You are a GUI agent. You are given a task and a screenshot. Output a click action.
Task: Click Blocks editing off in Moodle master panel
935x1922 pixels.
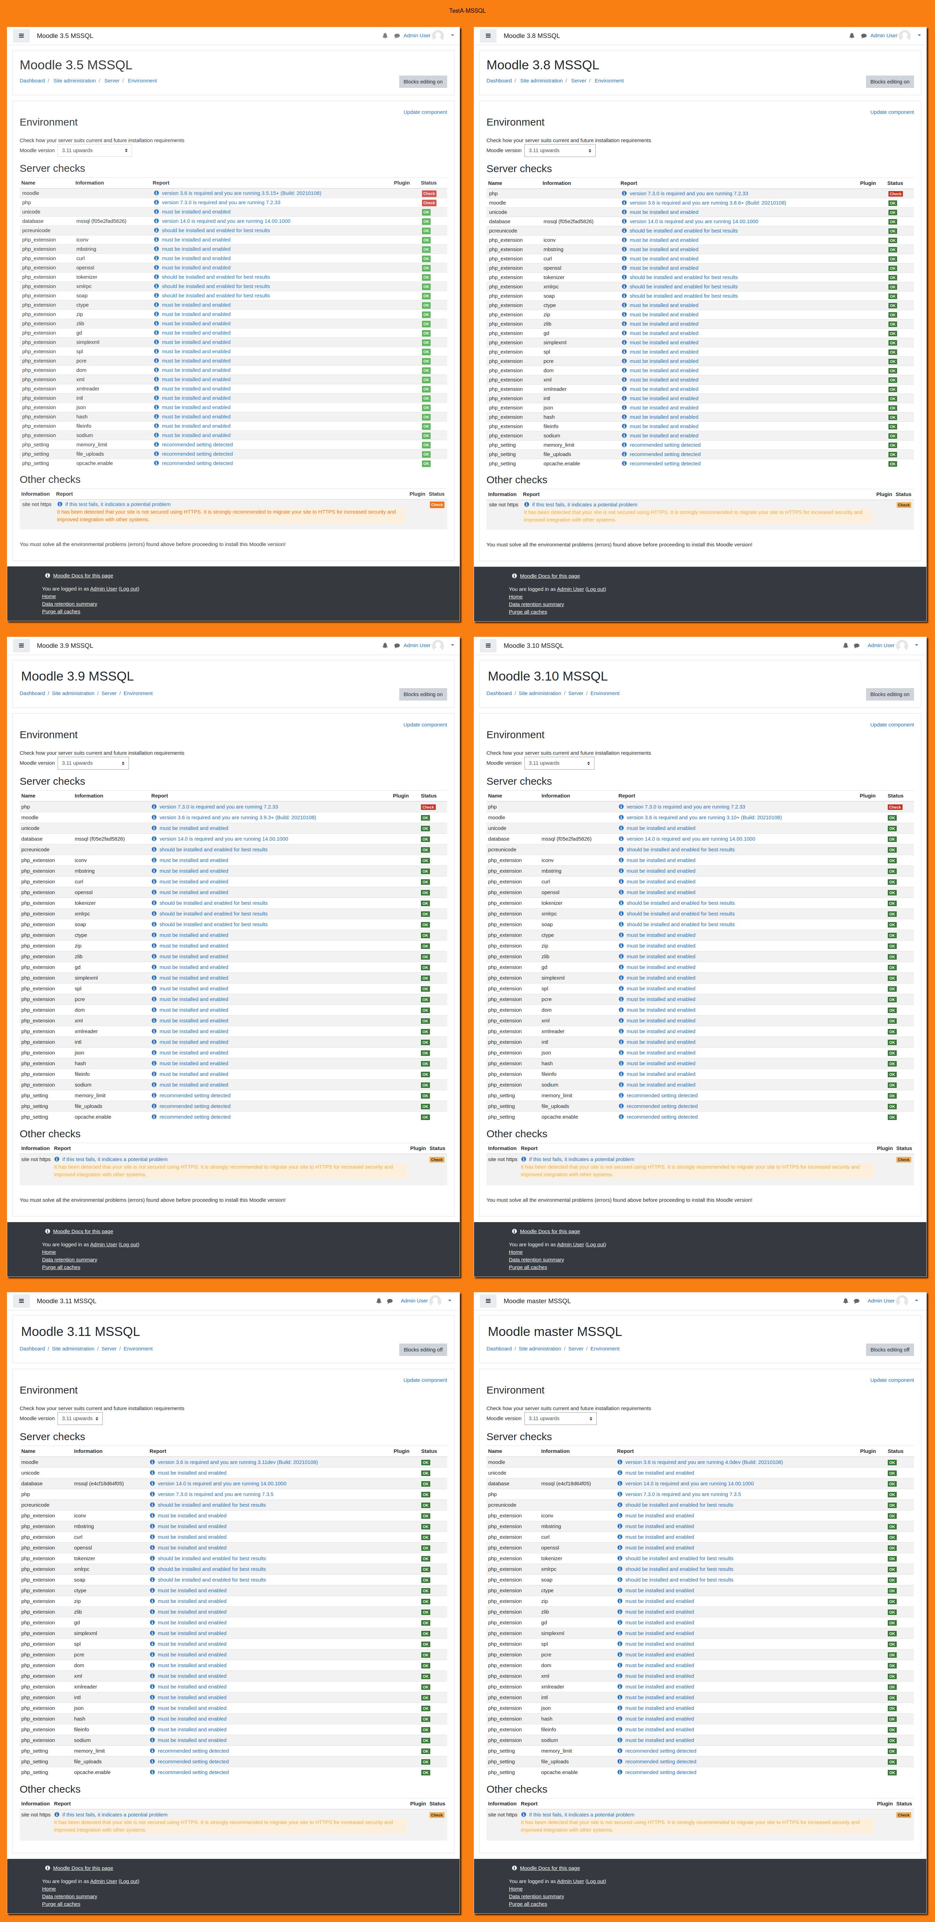(889, 1350)
